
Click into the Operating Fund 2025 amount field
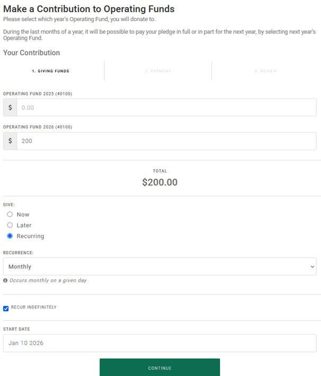(x=166, y=107)
